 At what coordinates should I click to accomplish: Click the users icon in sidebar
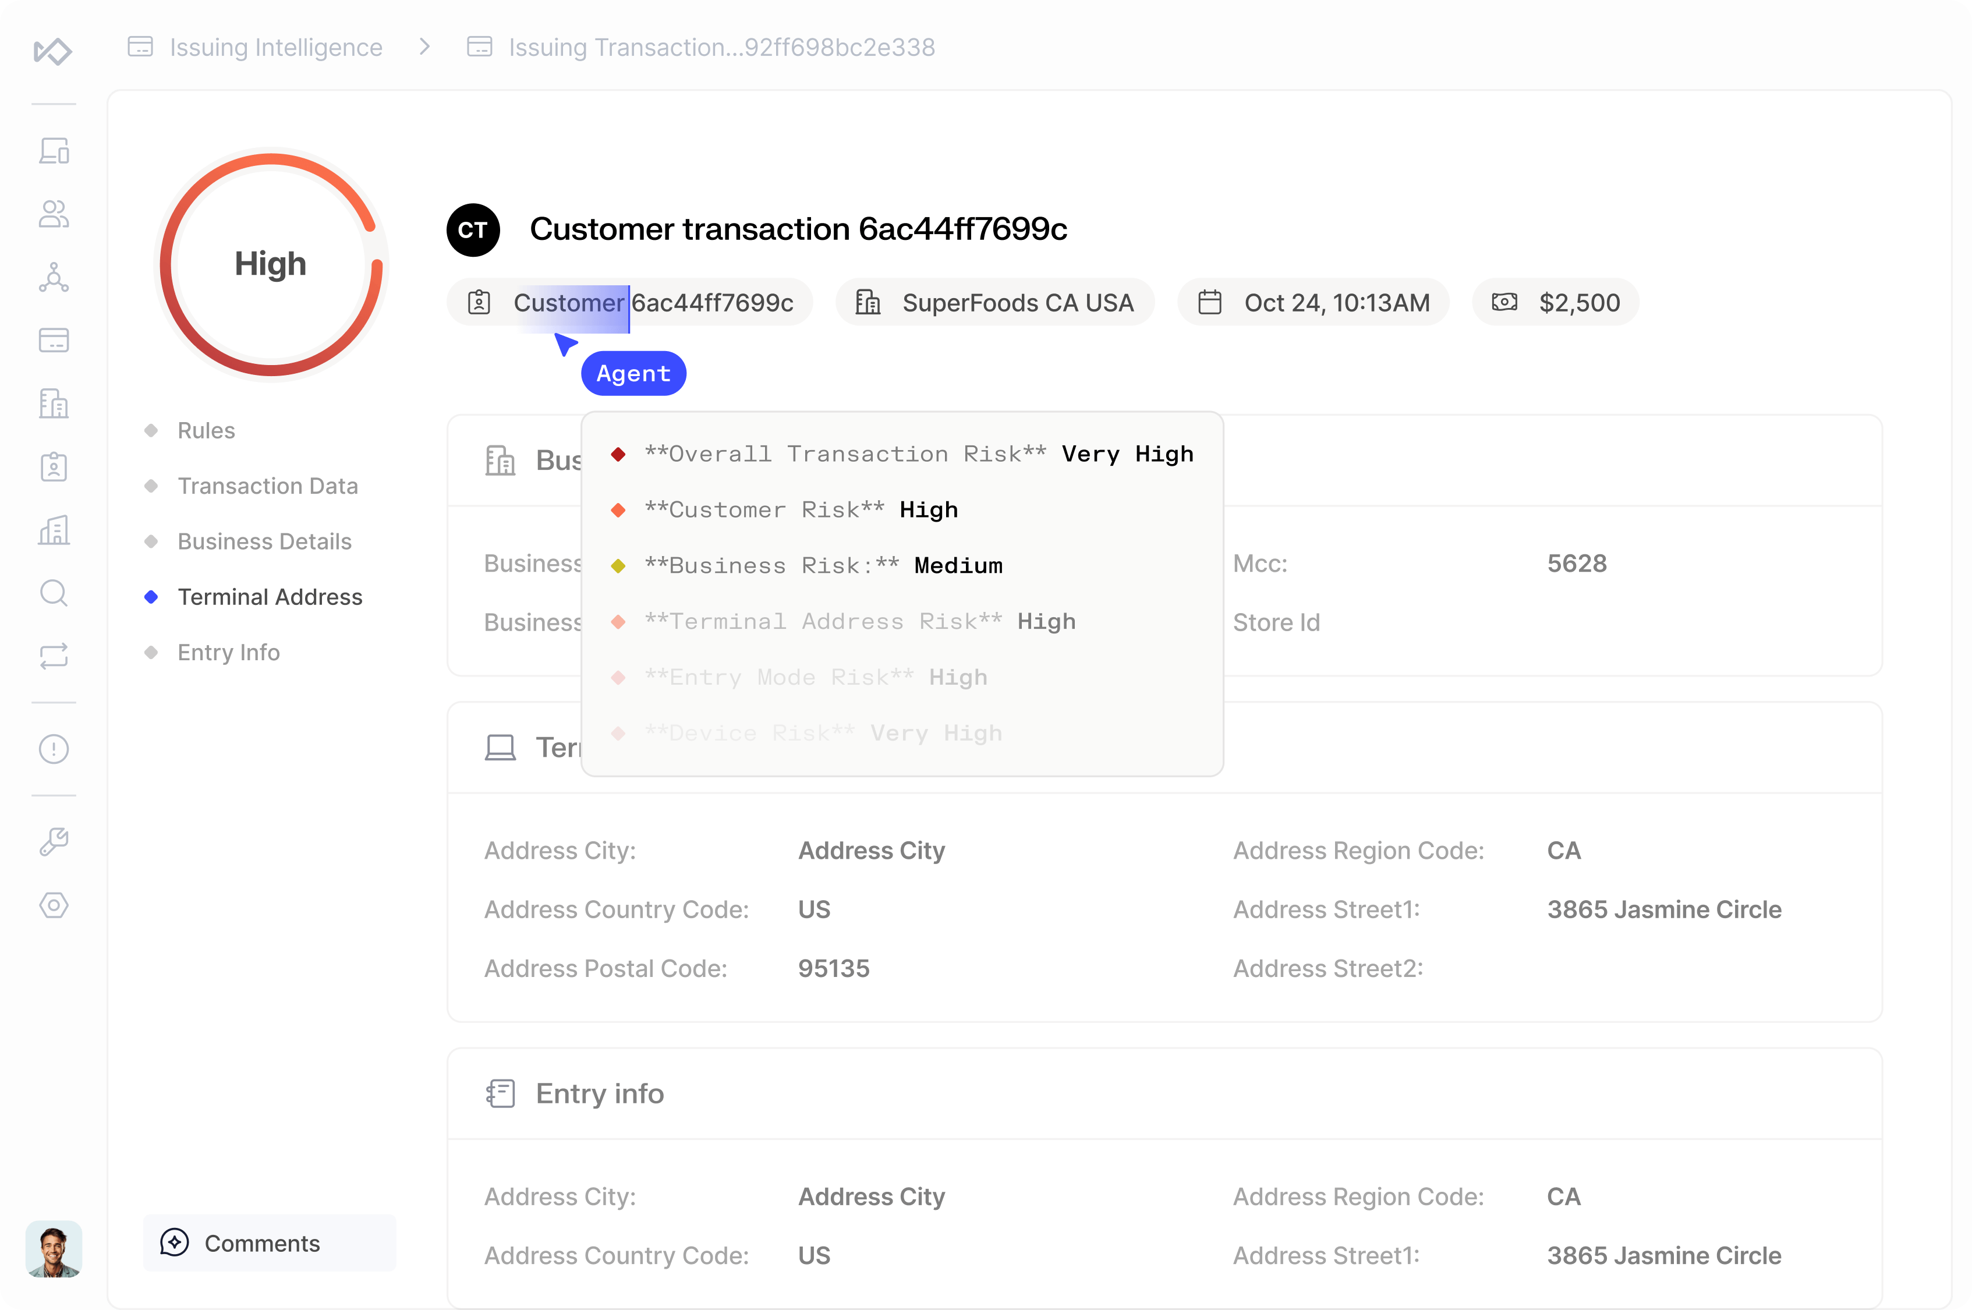(54, 214)
